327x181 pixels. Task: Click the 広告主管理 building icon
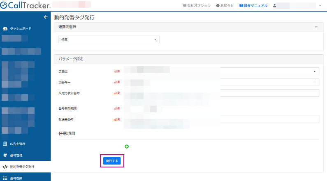[x=5, y=144]
